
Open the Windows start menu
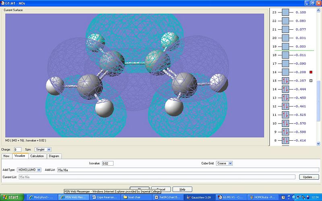click(x=12, y=197)
